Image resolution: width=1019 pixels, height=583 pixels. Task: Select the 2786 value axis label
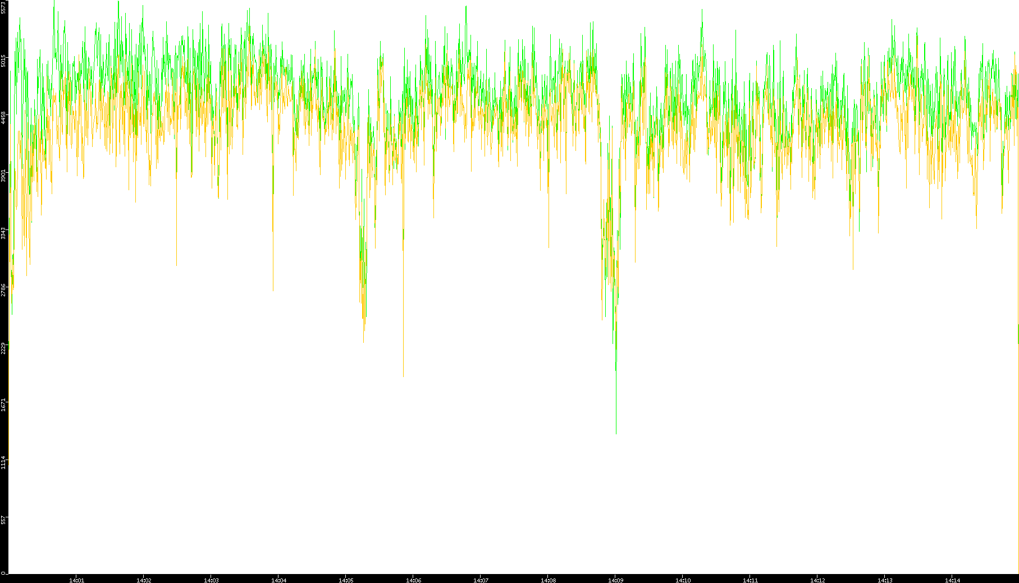tap(3, 290)
